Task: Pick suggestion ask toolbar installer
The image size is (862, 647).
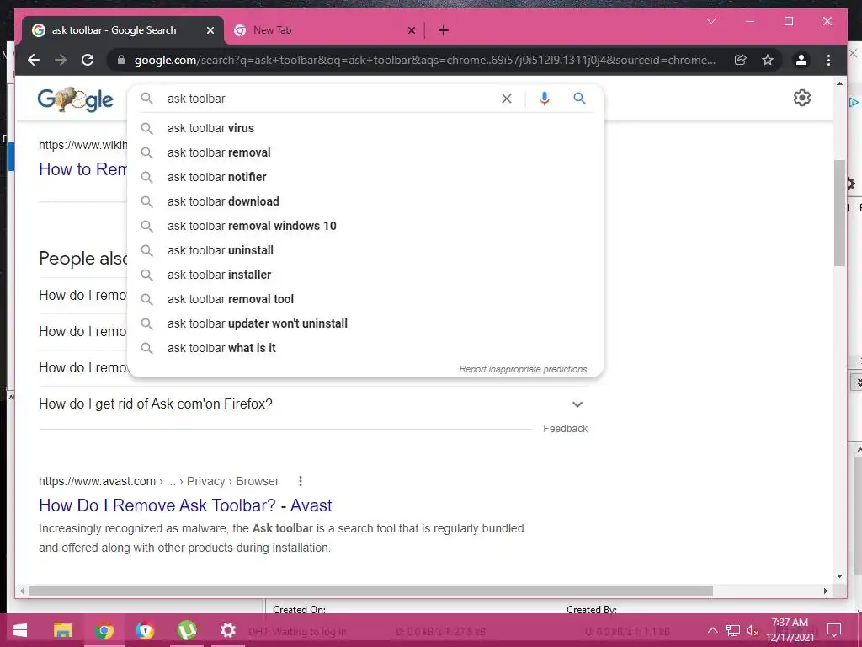Action: 365,275
